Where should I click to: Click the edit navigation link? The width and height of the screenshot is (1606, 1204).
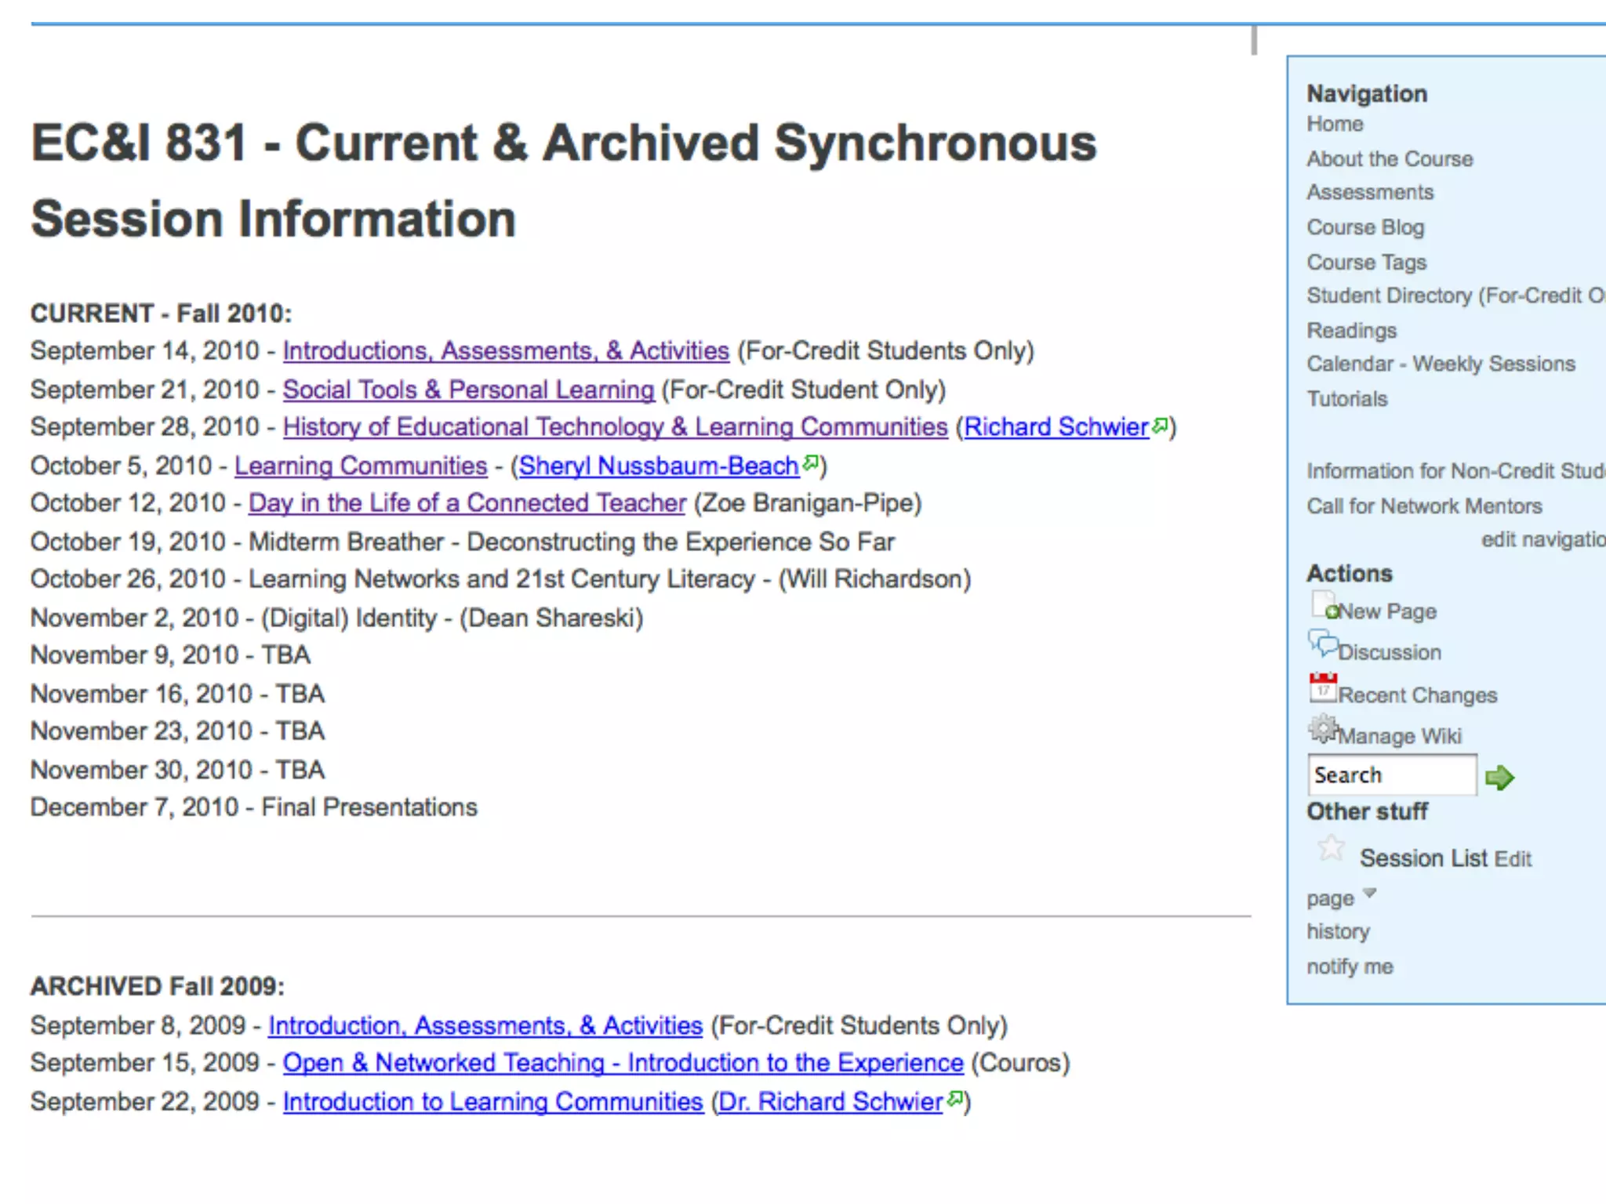tap(1542, 540)
